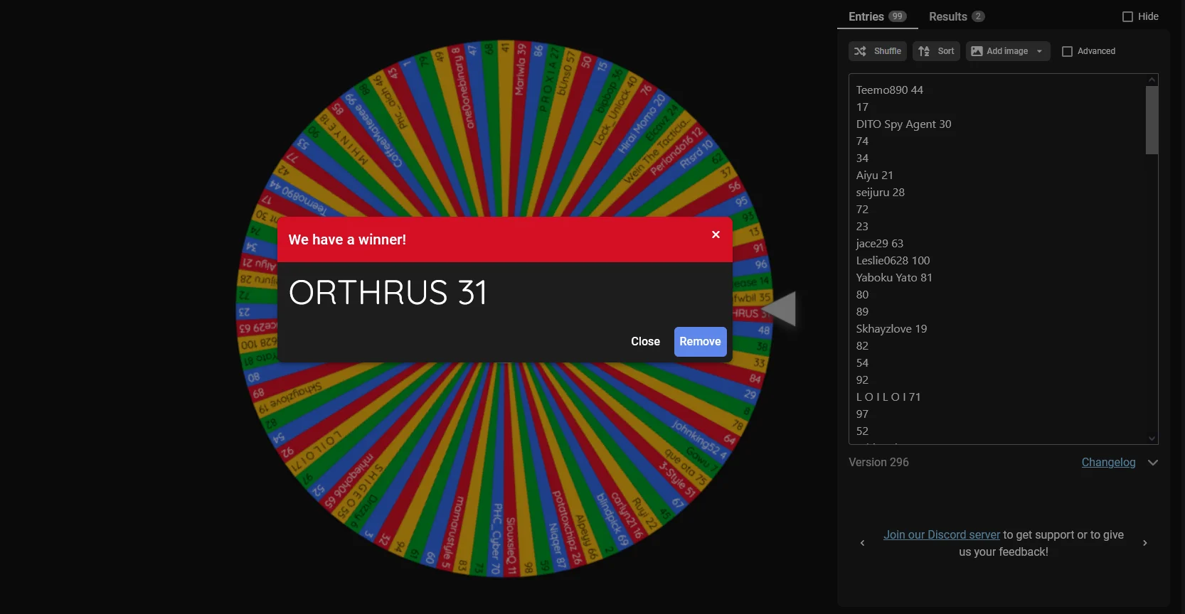Image resolution: width=1185 pixels, height=614 pixels.
Task: Click the 'Teemo890 44' entry line
Action: point(889,90)
